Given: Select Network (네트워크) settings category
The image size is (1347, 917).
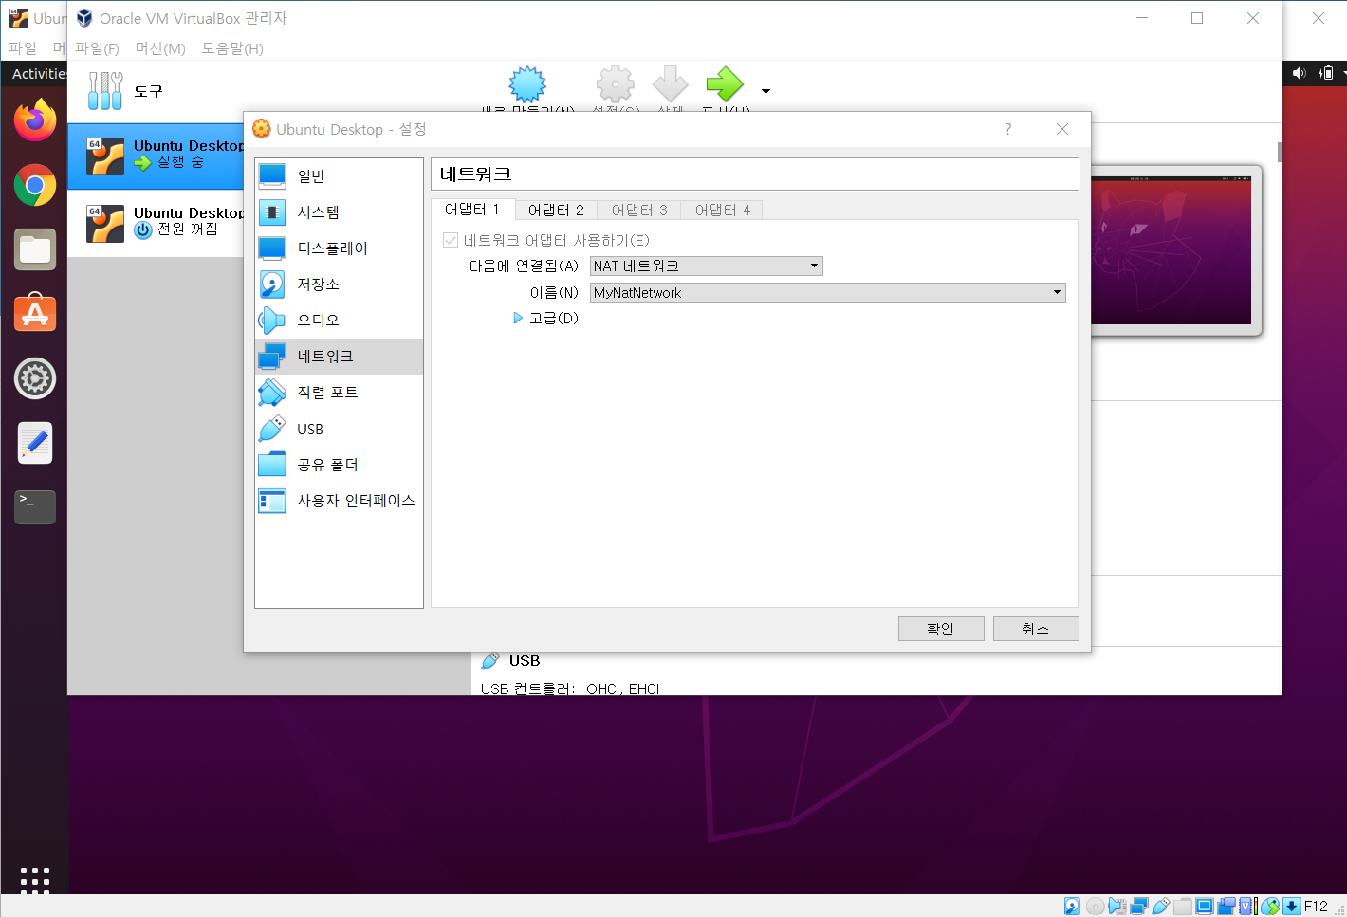Looking at the screenshot, I should pos(339,357).
